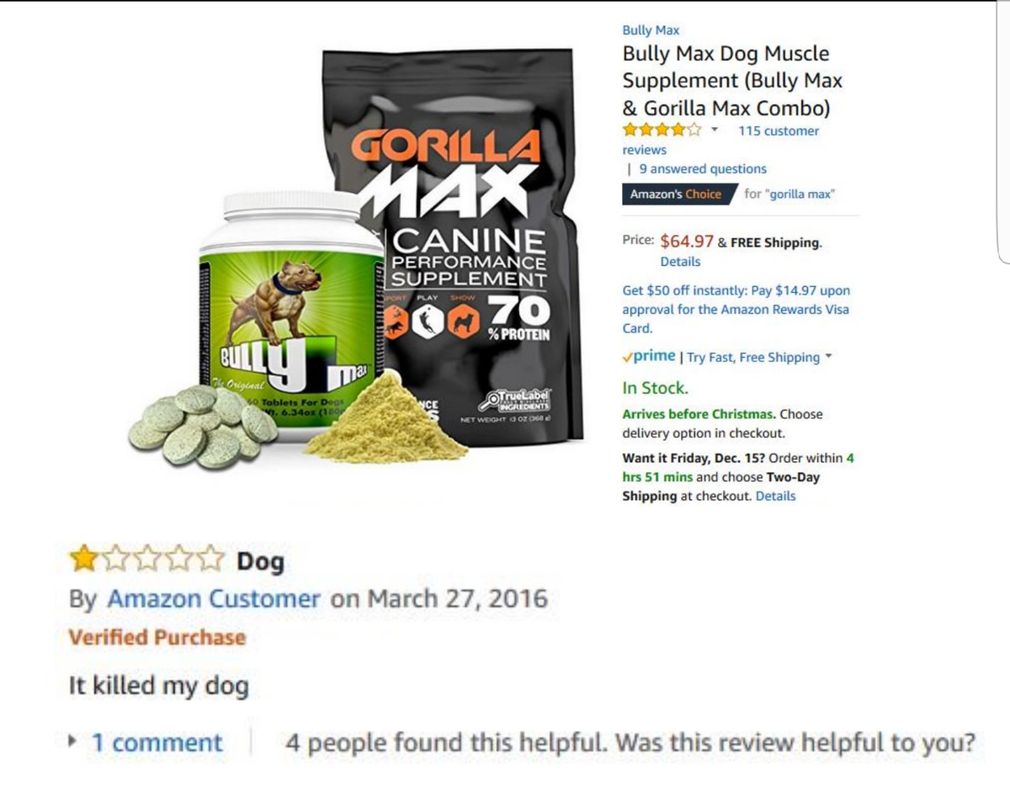Expand the 1 comment disclosure triangle
The image size is (1010, 808).
74,742
